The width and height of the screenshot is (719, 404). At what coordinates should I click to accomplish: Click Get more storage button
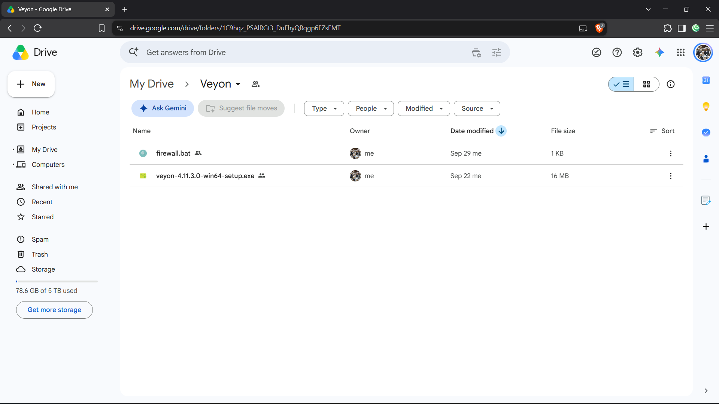[x=54, y=310]
